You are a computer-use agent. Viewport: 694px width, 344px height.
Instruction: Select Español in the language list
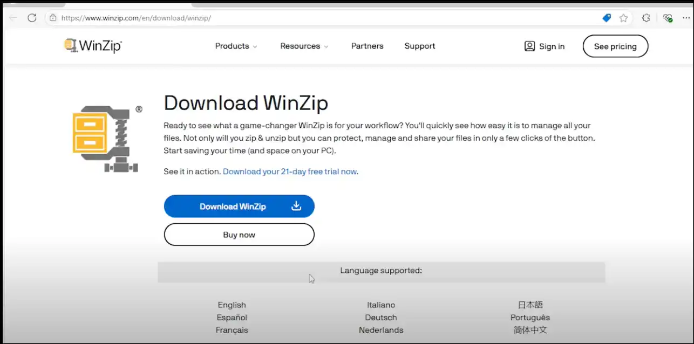click(232, 318)
